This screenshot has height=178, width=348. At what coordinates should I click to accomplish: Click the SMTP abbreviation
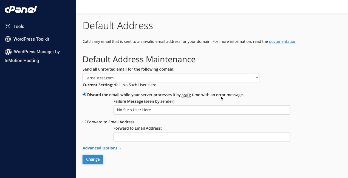(x=186, y=95)
